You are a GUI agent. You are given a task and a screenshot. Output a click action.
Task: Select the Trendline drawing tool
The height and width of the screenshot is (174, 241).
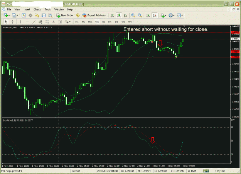[34, 22]
